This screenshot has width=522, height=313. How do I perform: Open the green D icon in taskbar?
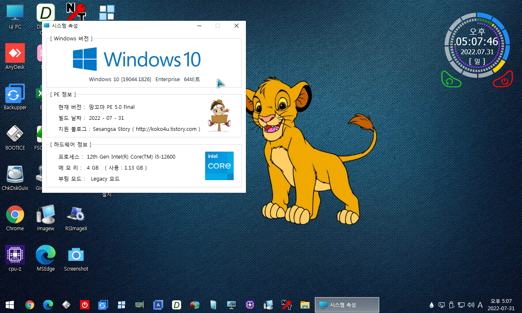pyautogui.click(x=177, y=304)
